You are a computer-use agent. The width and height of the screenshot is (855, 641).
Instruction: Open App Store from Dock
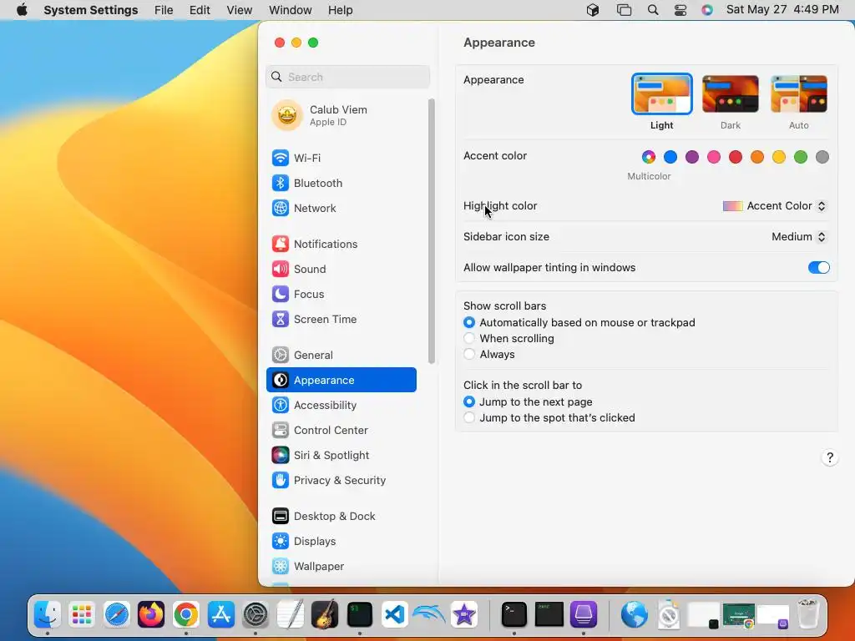point(220,615)
